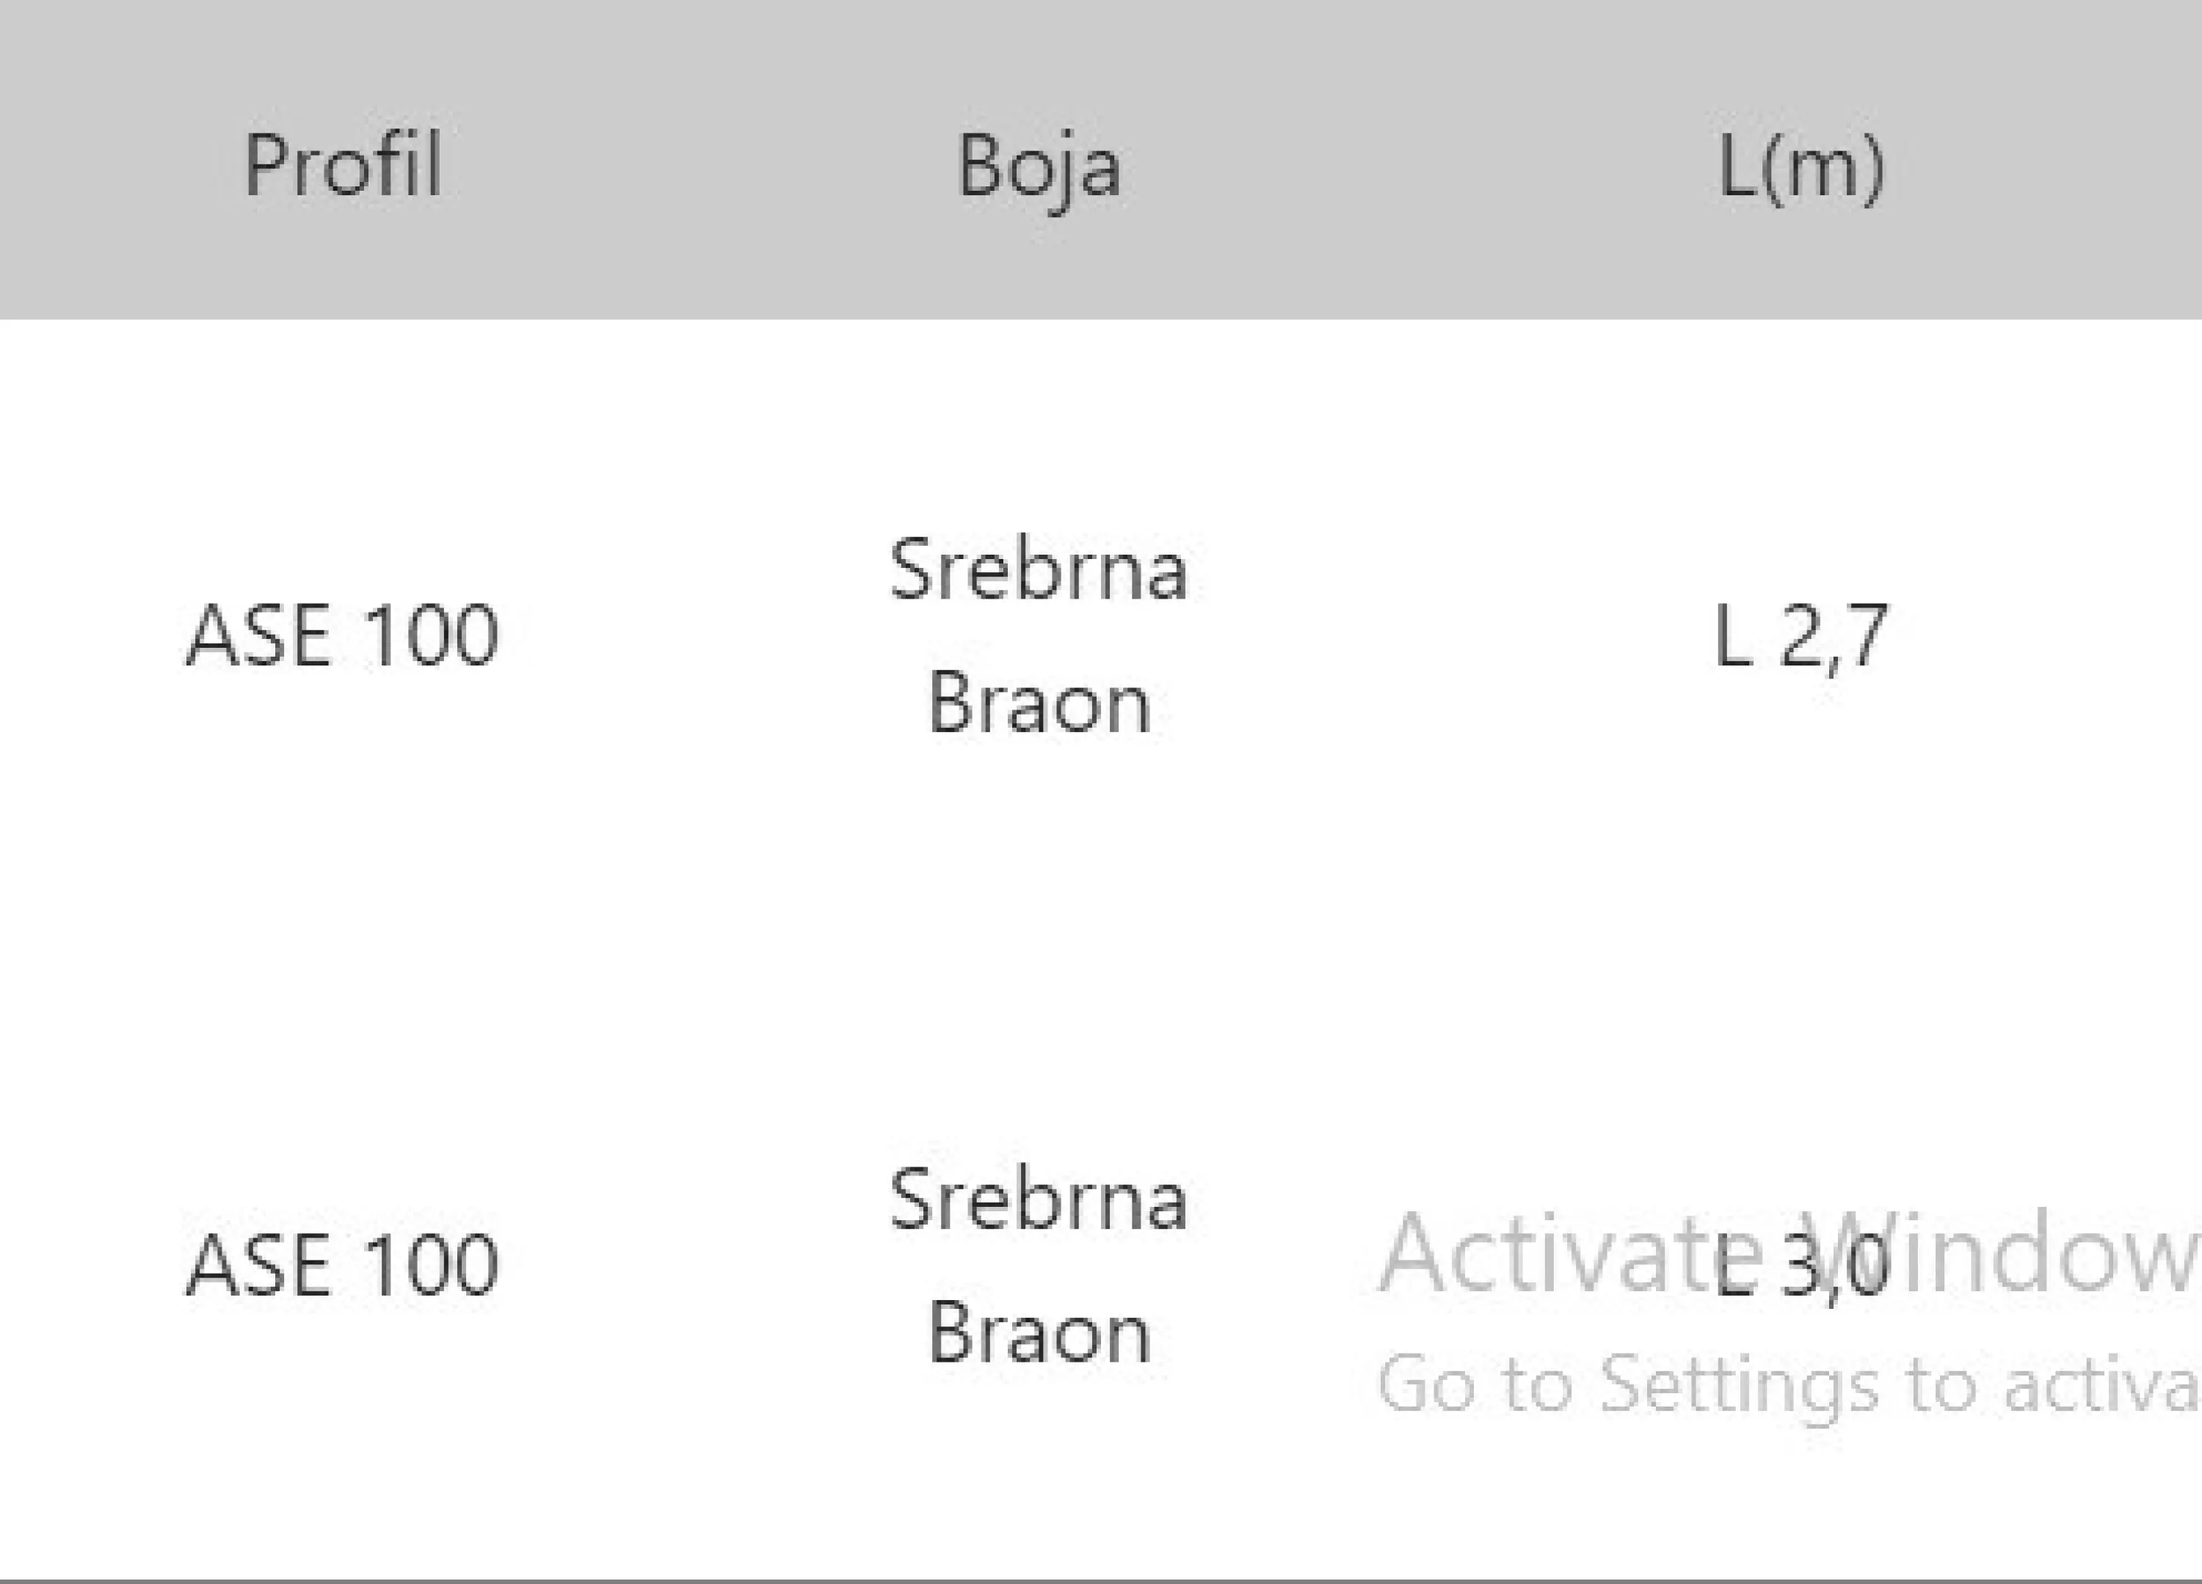Select the L 2,7 length value

point(1801,638)
